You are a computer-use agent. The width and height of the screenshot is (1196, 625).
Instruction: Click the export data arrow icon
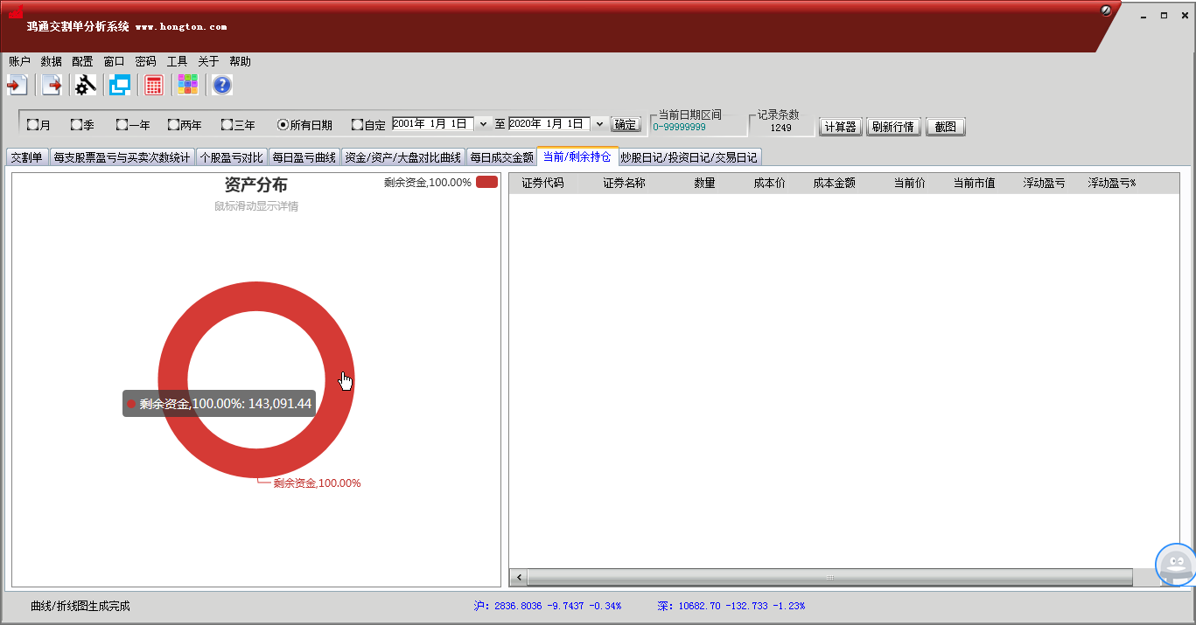[52, 85]
